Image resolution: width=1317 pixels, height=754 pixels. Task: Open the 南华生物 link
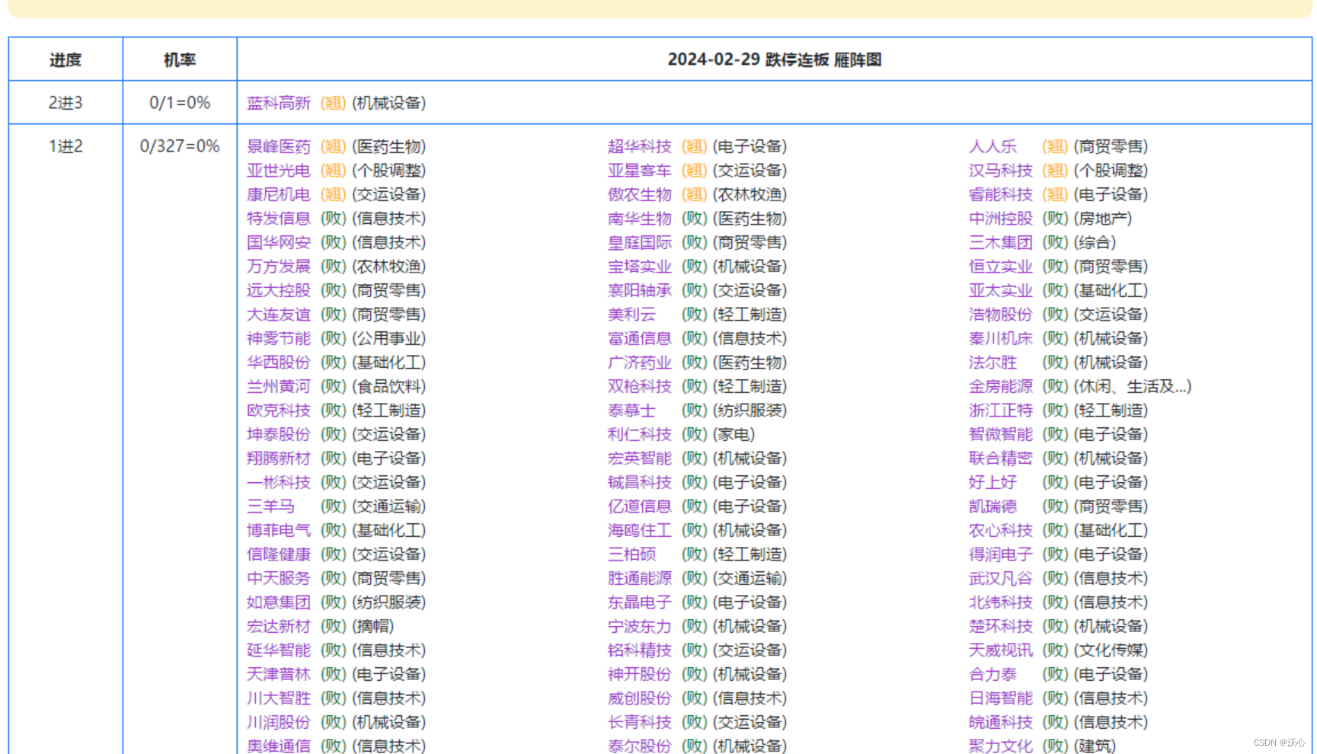coord(640,219)
